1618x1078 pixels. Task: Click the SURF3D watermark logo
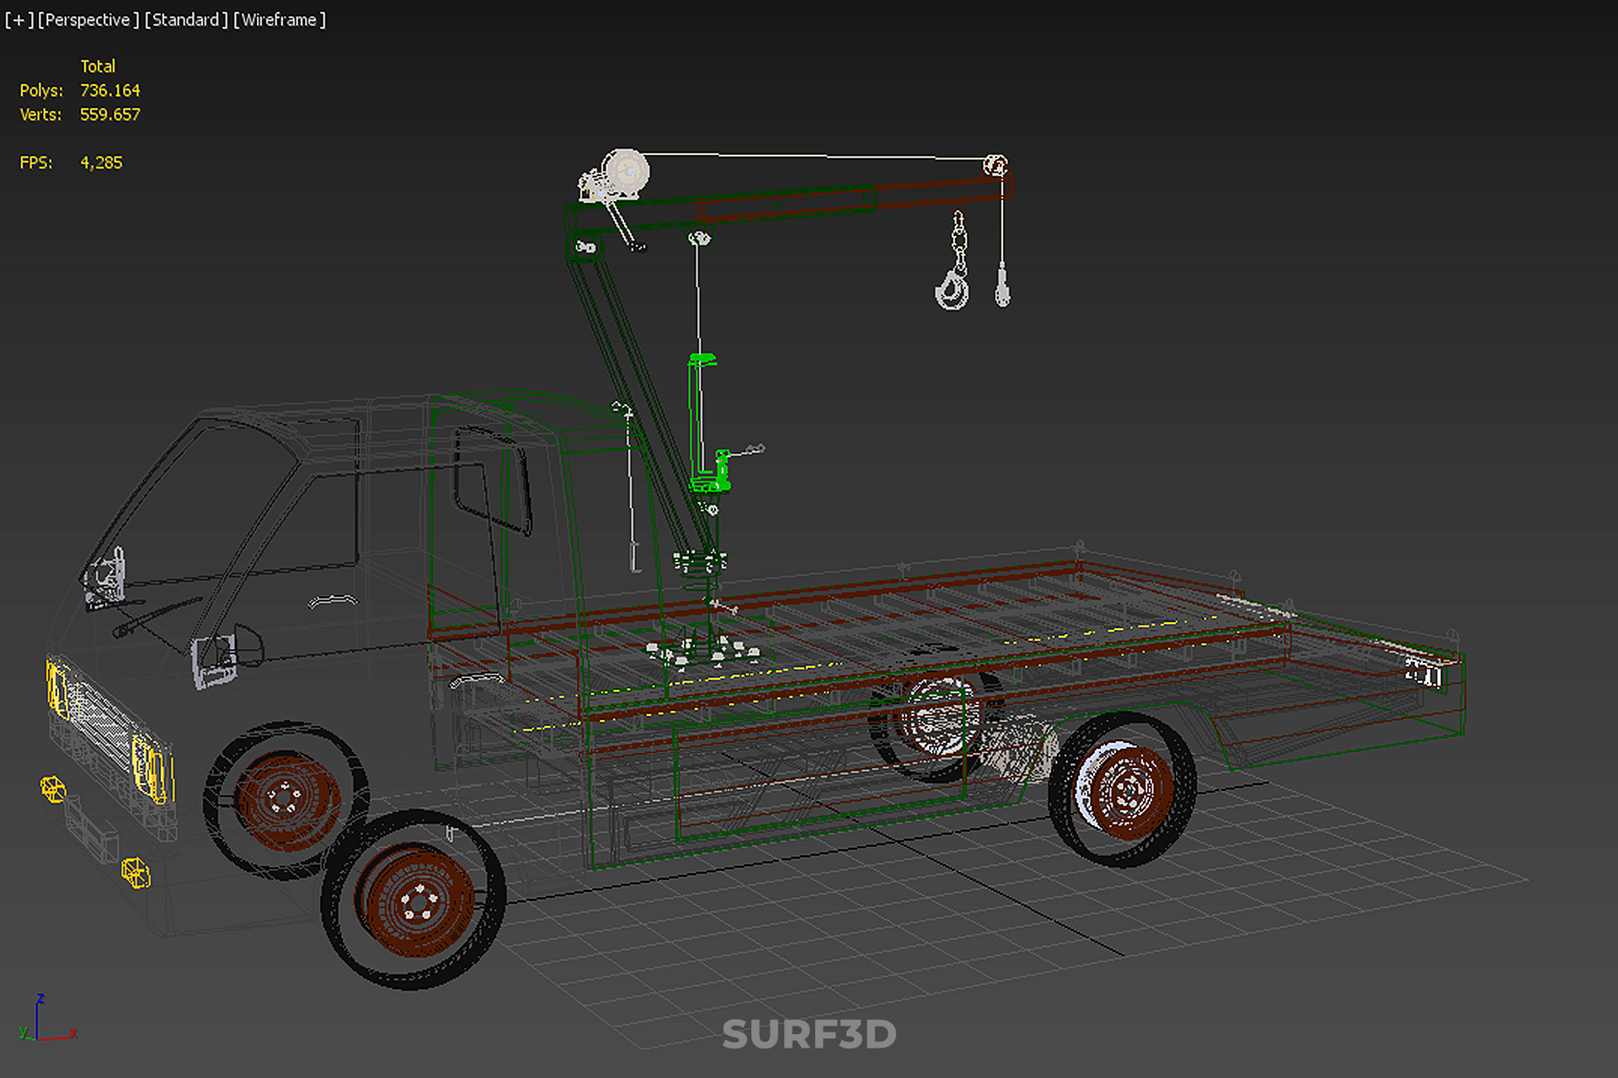[x=809, y=1034]
